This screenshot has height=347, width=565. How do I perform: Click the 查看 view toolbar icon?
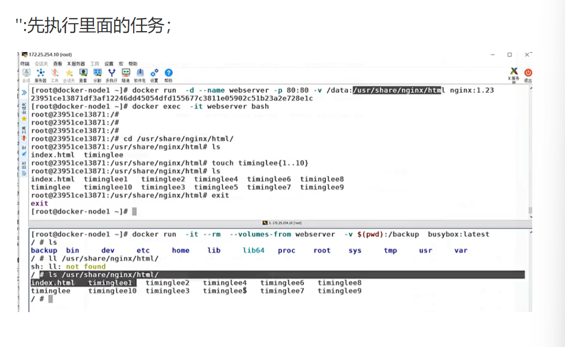point(83,75)
